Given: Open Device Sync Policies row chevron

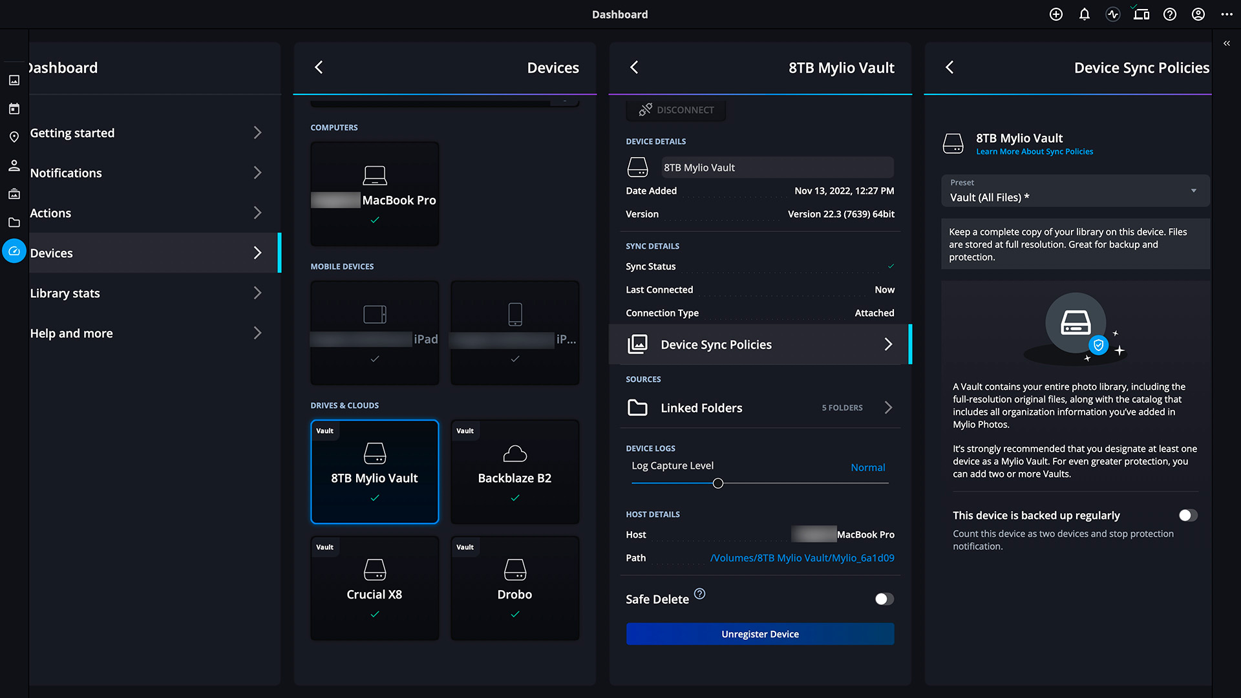Looking at the screenshot, I should click(888, 344).
